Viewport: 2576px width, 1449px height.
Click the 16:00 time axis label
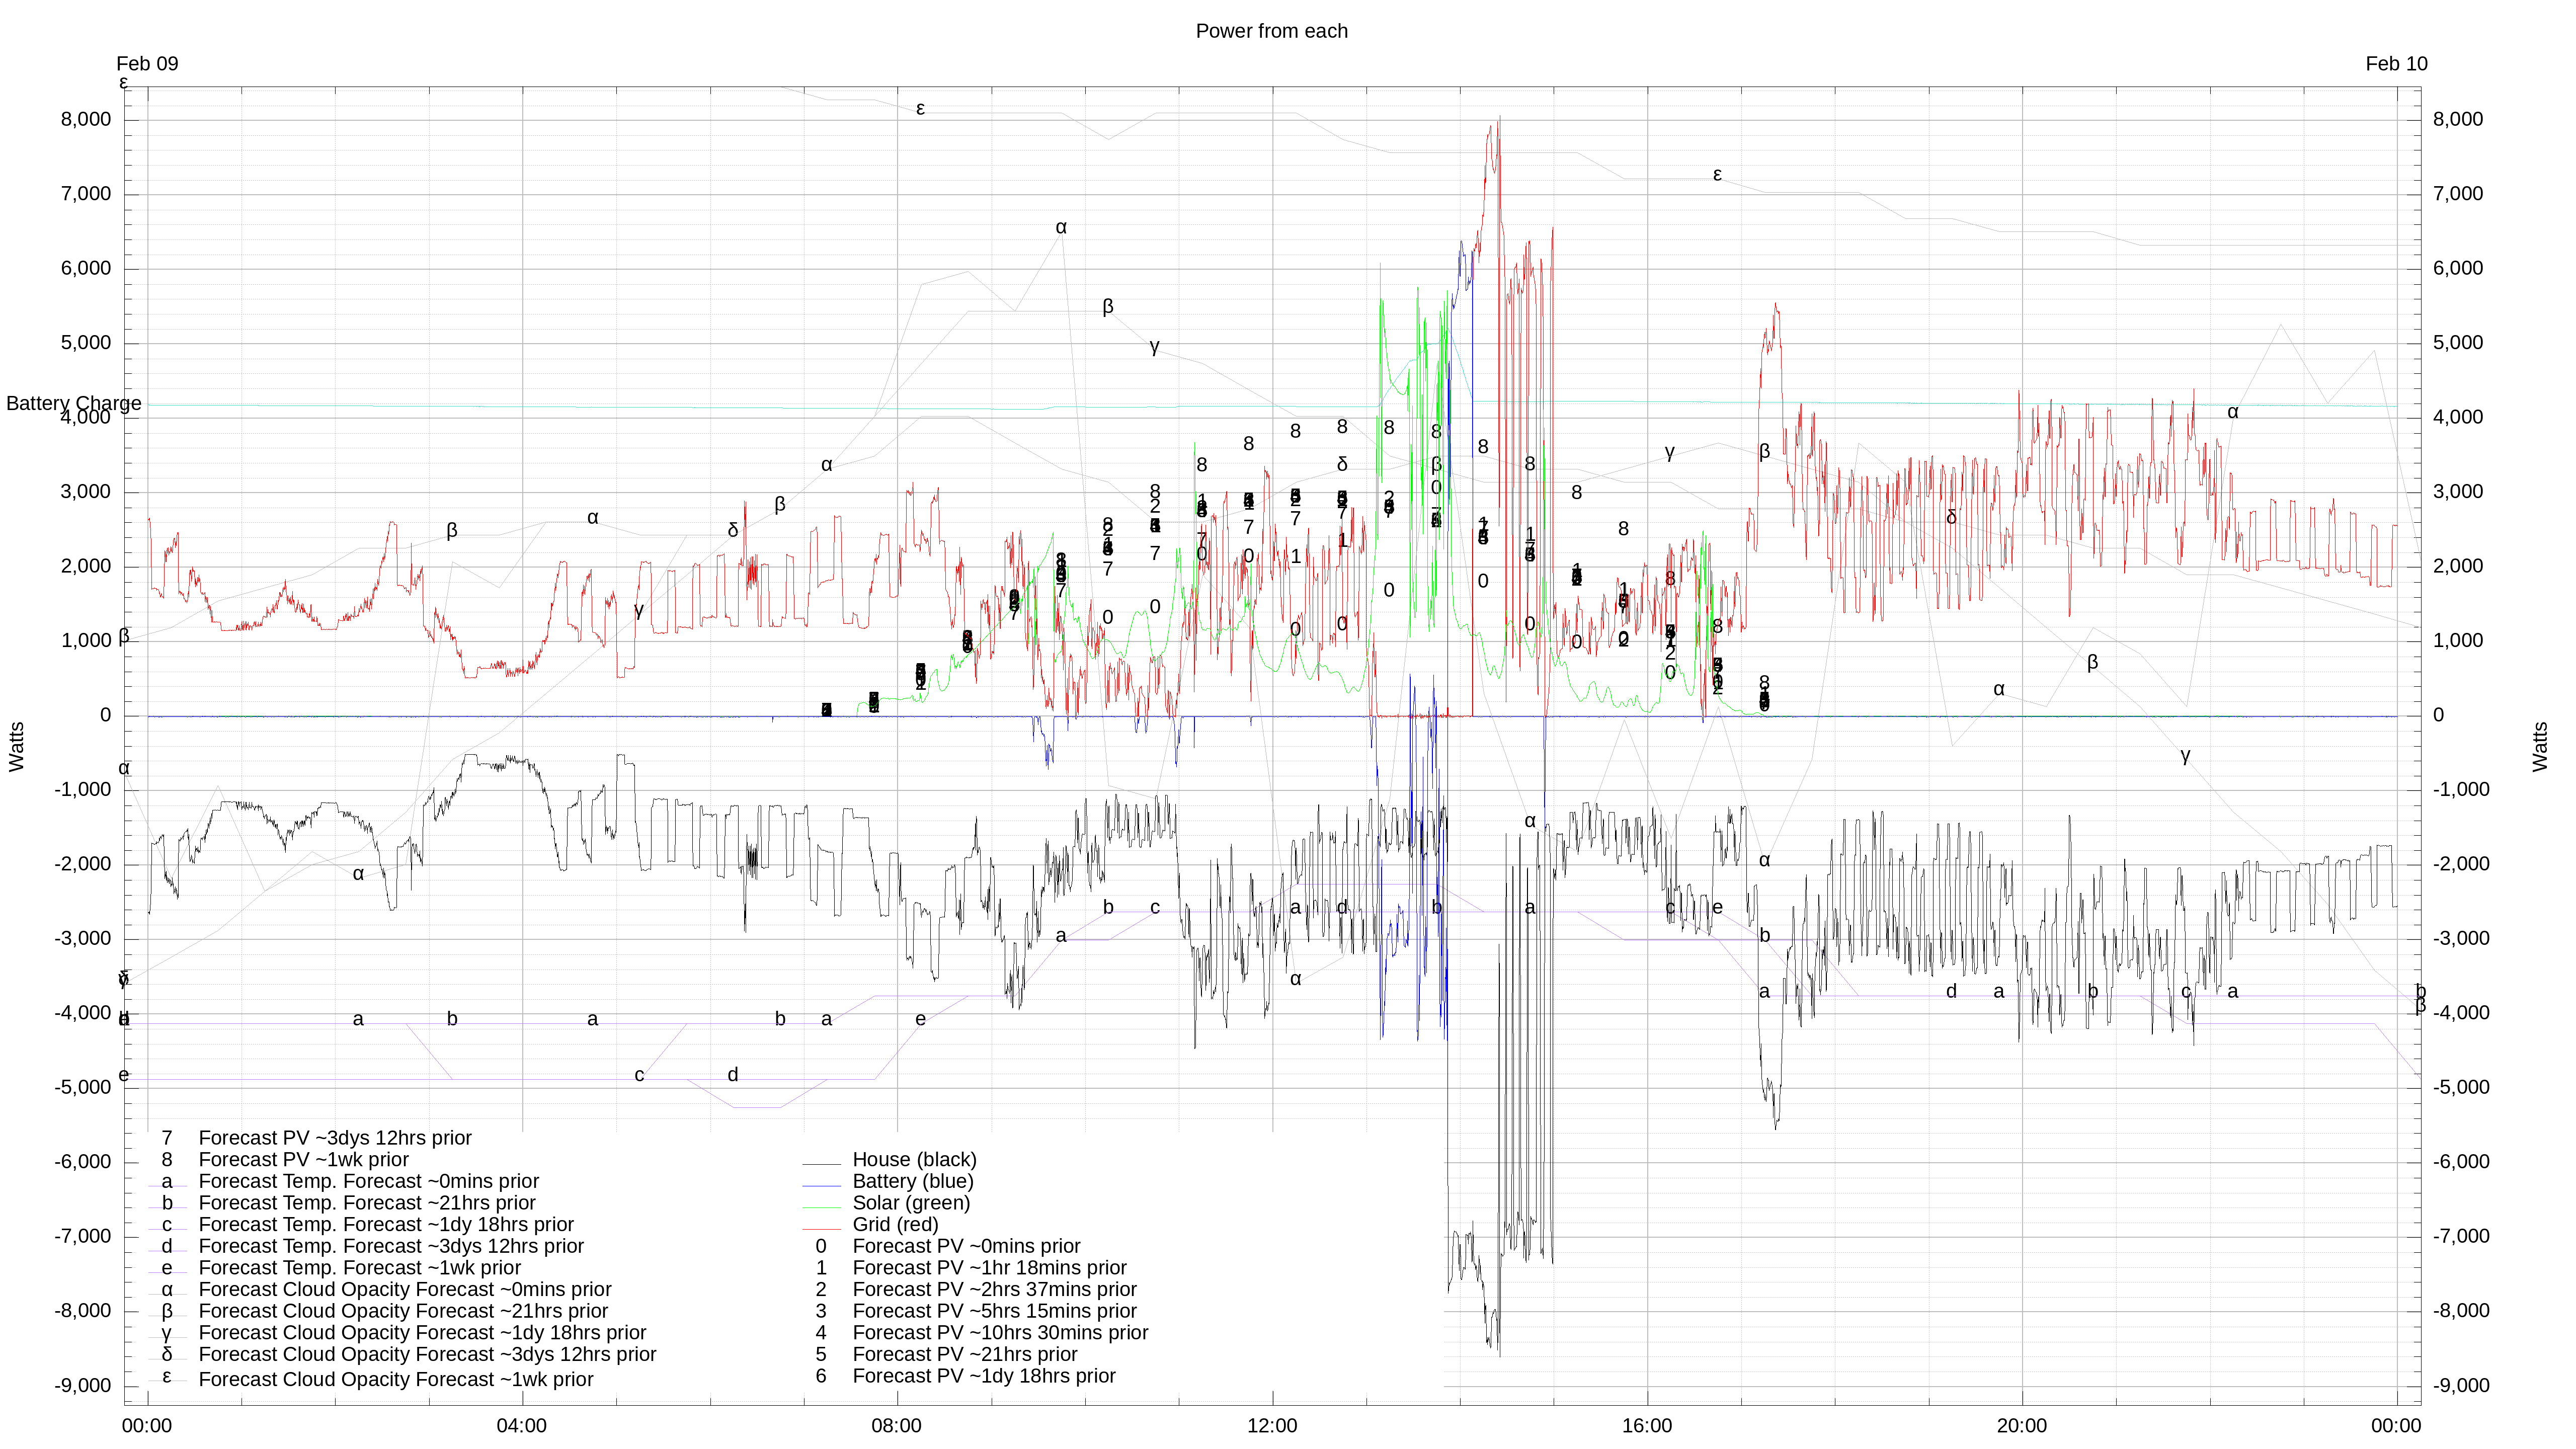(1646, 1426)
